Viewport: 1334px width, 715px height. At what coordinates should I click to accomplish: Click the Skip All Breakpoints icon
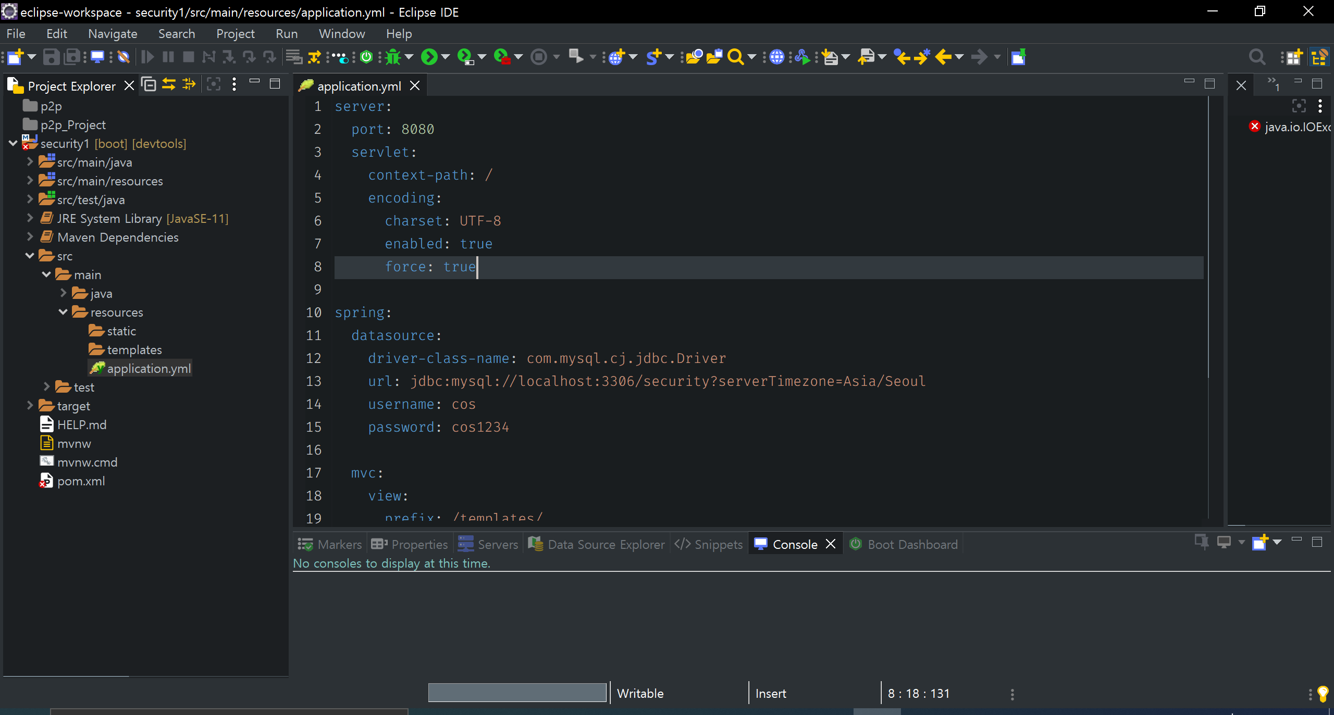coord(123,57)
